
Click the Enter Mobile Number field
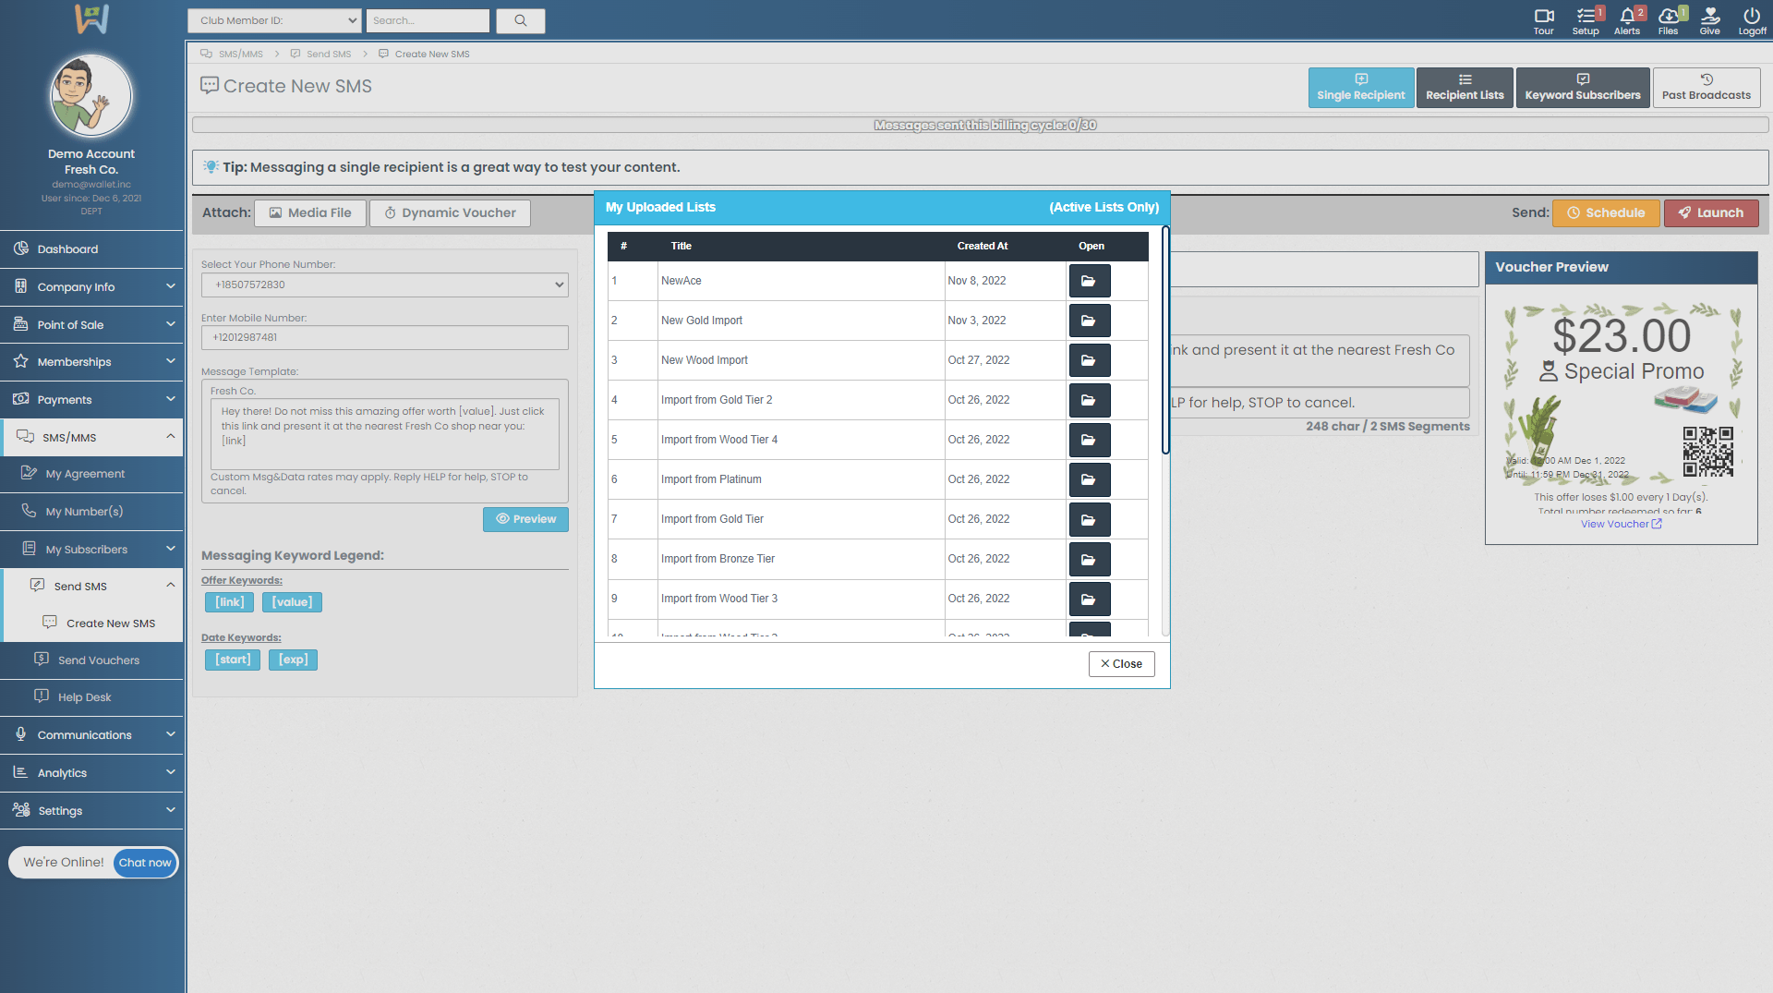tap(384, 338)
